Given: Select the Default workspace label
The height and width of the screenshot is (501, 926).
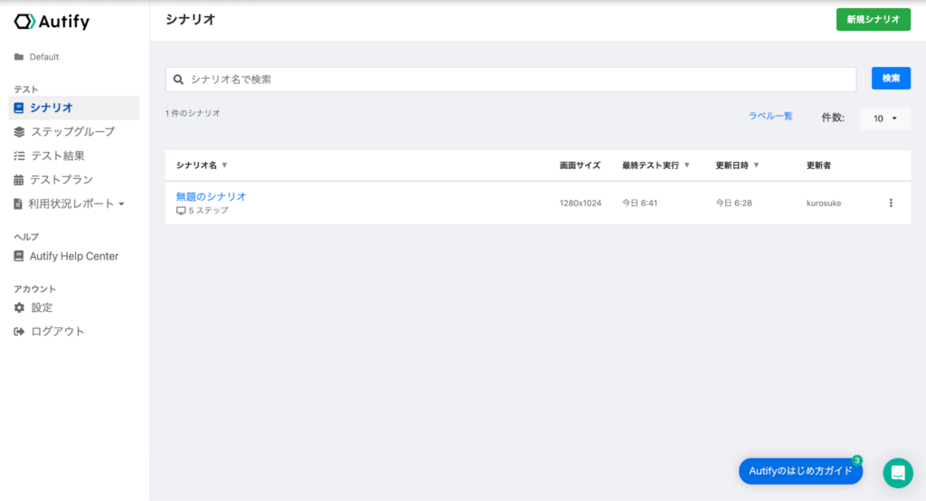Looking at the screenshot, I should [x=44, y=57].
